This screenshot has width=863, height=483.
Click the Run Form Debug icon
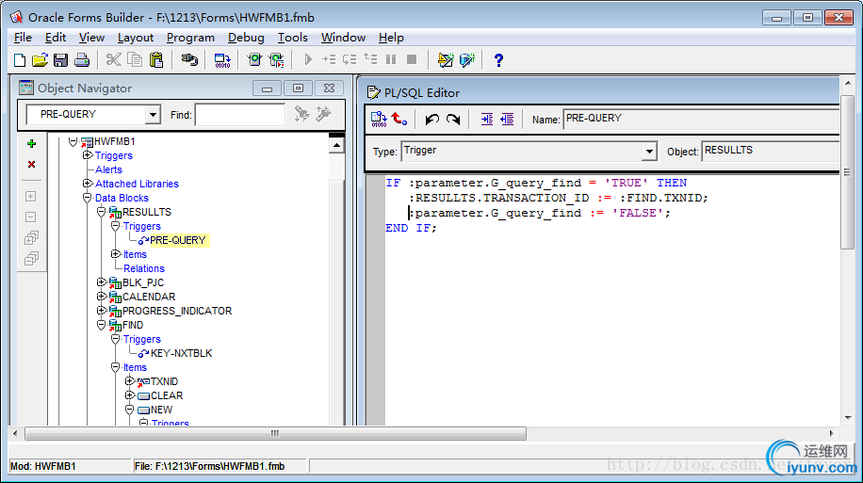point(276,59)
